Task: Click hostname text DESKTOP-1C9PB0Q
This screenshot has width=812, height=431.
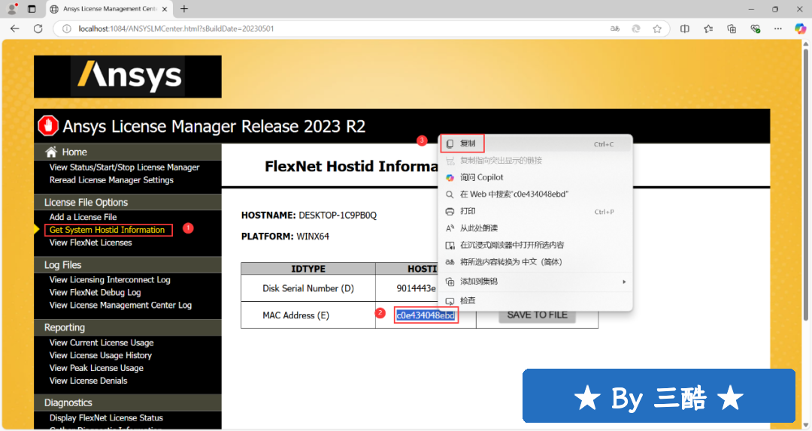Action: (x=338, y=215)
